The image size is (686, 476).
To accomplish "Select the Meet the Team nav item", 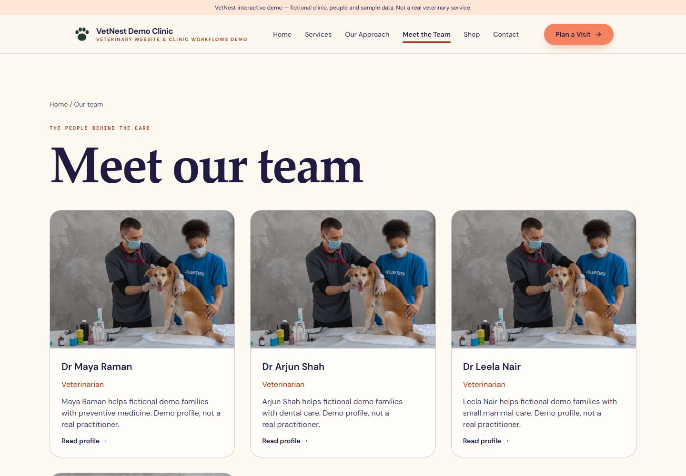I will pos(426,34).
